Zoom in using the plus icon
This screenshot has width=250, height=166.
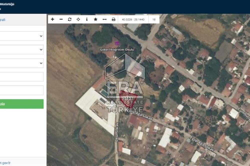[x=52, y=19]
